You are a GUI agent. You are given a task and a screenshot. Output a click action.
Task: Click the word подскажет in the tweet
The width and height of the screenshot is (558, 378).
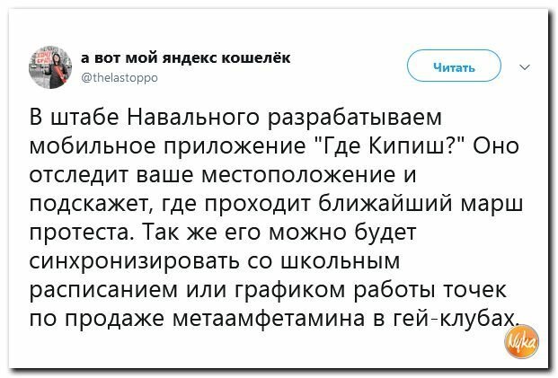coord(92,205)
